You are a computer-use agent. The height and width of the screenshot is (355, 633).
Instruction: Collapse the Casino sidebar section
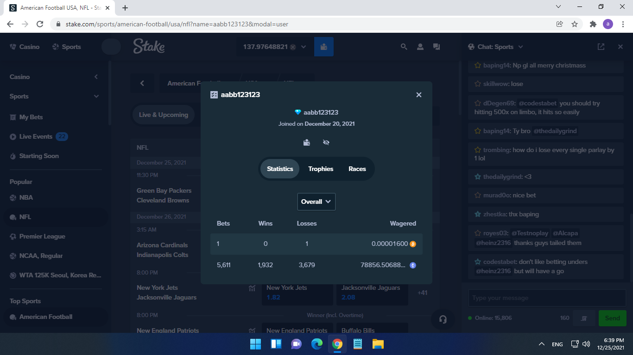pyautogui.click(x=96, y=77)
